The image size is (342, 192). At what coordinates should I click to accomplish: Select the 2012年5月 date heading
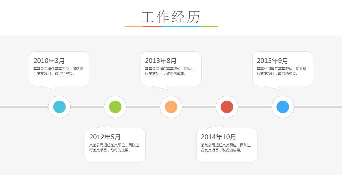point(105,137)
